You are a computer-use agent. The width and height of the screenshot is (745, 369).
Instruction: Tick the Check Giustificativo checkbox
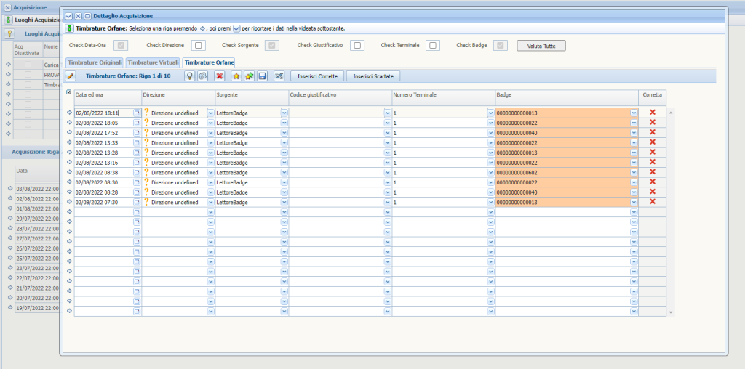pyautogui.click(x=357, y=46)
